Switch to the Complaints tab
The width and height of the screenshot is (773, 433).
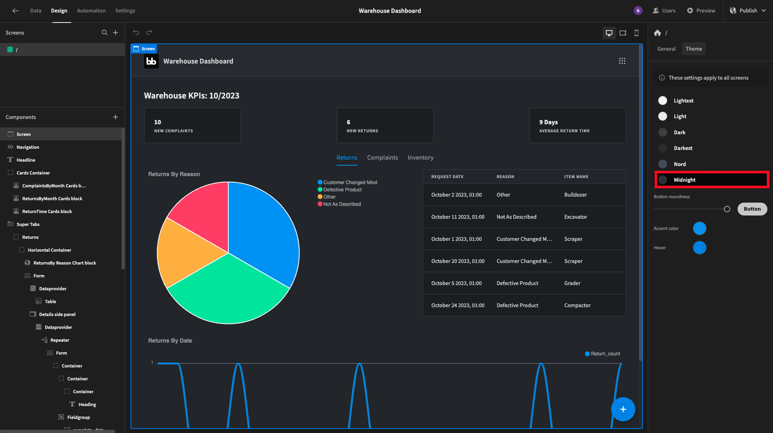382,158
